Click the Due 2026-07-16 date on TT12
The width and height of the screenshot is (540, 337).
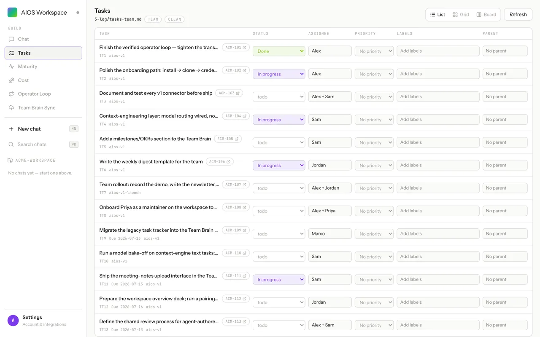coord(127,307)
